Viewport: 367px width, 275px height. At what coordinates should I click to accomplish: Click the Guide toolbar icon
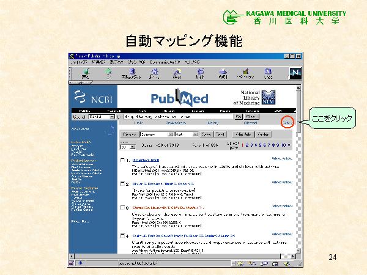pyautogui.click(x=200, y=73)
